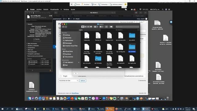This screenshot has height=111, width=197.
Task: Open the Edición menu in menu bar
Action: 46,10
